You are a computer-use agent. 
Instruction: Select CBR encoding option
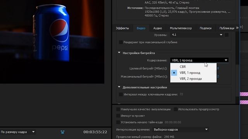coord(193,67)
